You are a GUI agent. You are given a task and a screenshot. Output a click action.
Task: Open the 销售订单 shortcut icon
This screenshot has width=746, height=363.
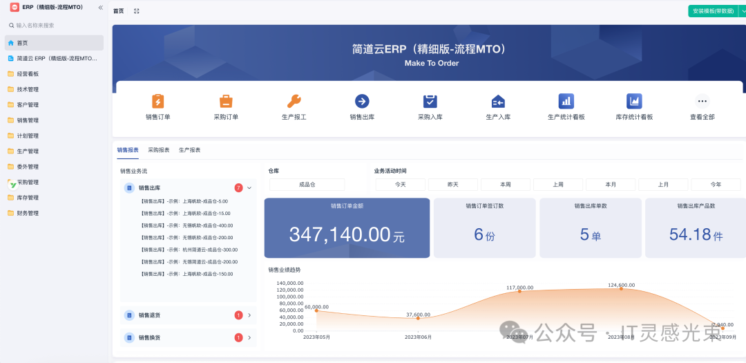pos(157,102)
